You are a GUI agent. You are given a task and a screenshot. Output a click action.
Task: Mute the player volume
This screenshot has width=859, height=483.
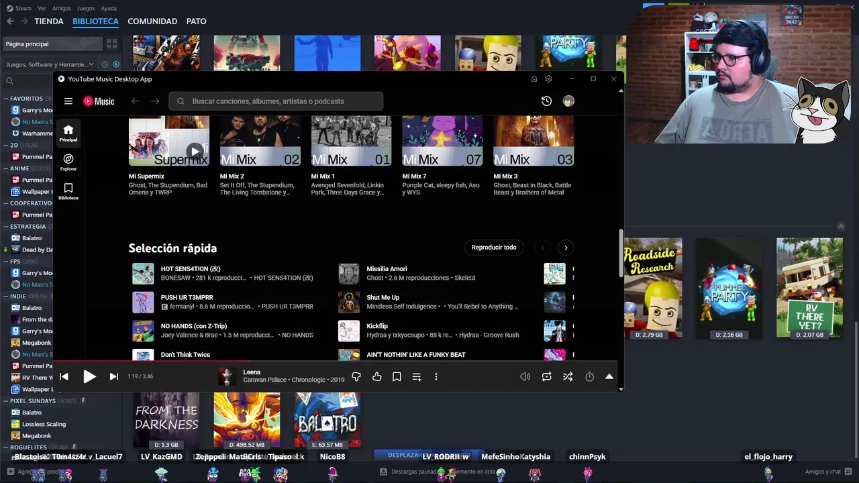525,377
